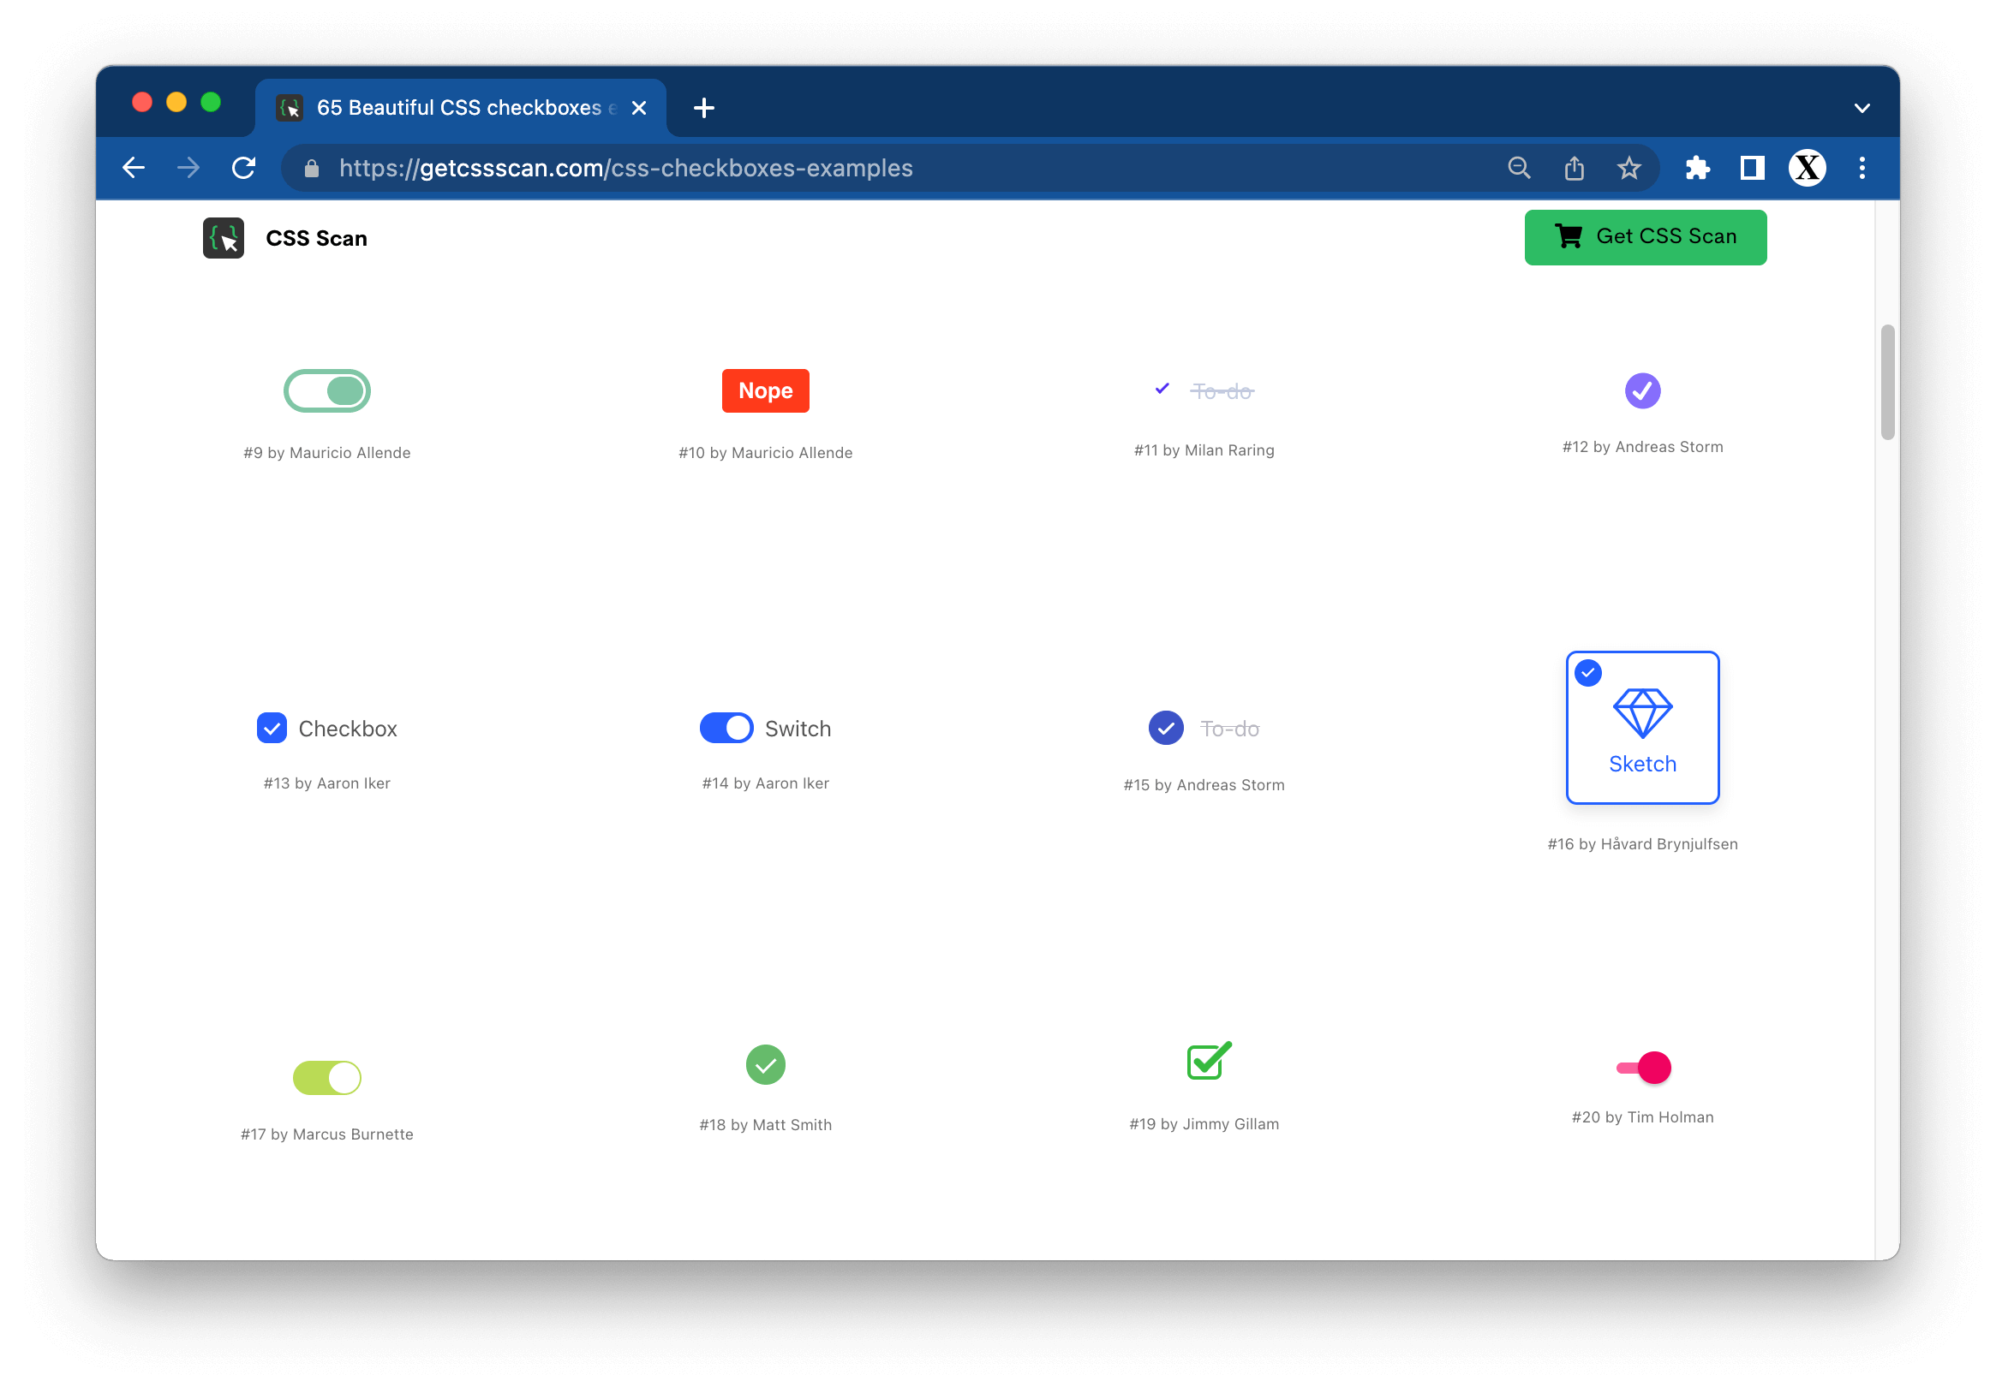Click the zoom magnifier icon in address bar
The width and height of the screenshot is (1996, 1387).
[1519, 168]
